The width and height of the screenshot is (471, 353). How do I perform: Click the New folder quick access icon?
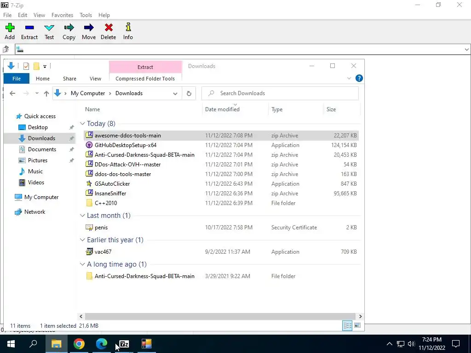pyautogui.click(x=36, y=66)
